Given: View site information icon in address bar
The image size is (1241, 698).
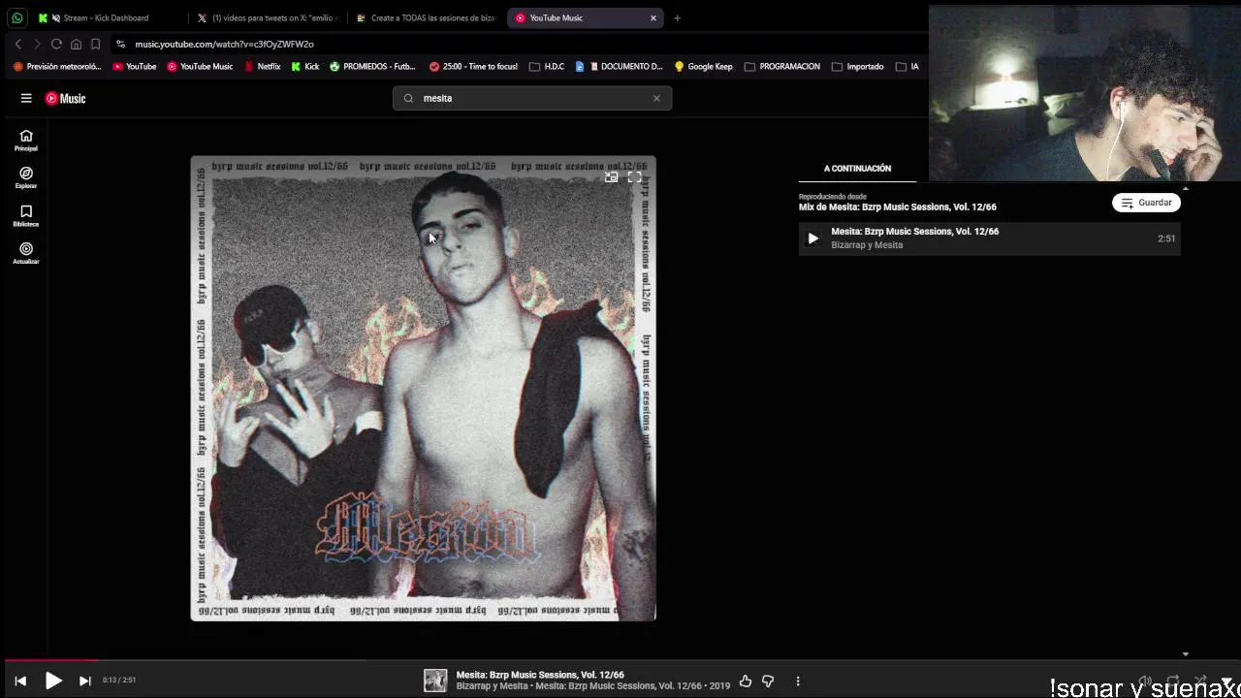Looking at the screenshot, I should coord(121,44).
